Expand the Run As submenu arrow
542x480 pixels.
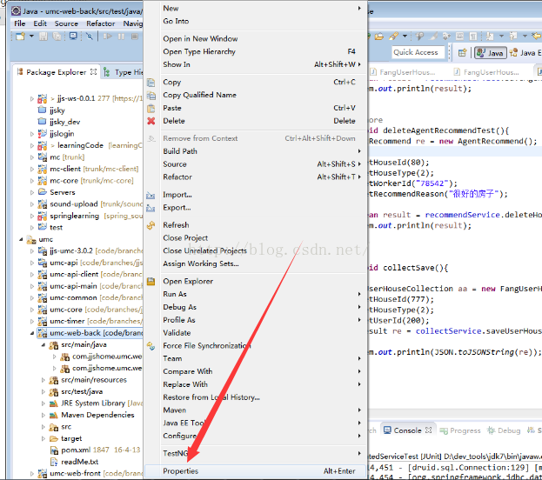pyautogui.click(x=359, y=294)
